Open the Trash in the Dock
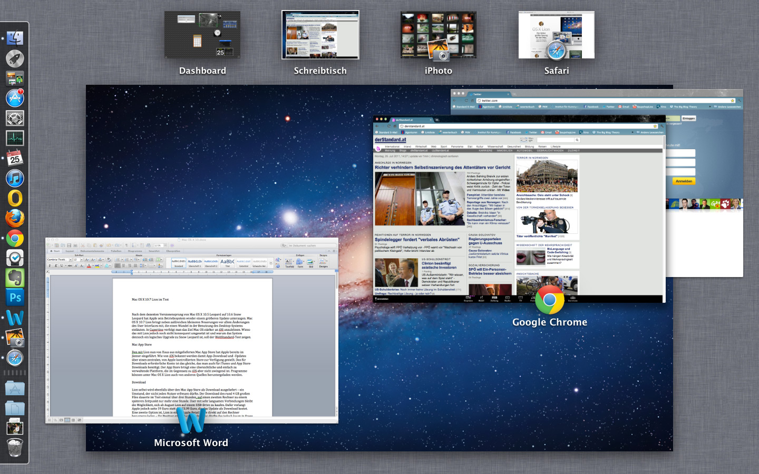The image size is (759, 474). (15, 448)
